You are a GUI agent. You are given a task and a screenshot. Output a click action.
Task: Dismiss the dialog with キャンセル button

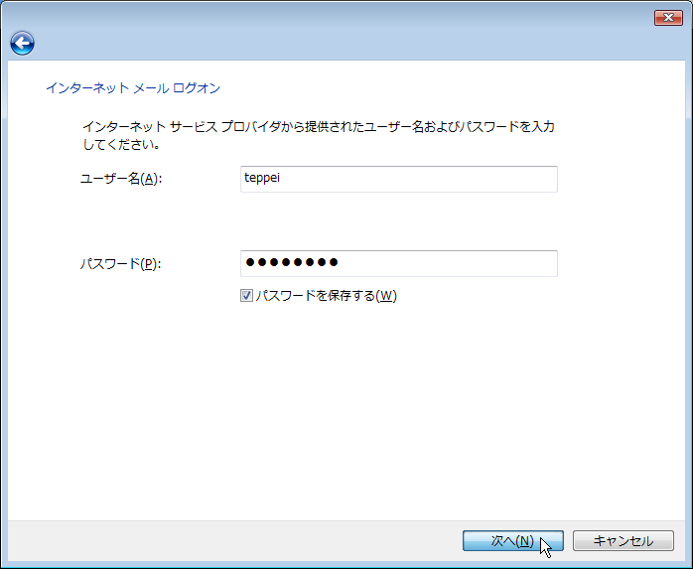tap(624, 541)
